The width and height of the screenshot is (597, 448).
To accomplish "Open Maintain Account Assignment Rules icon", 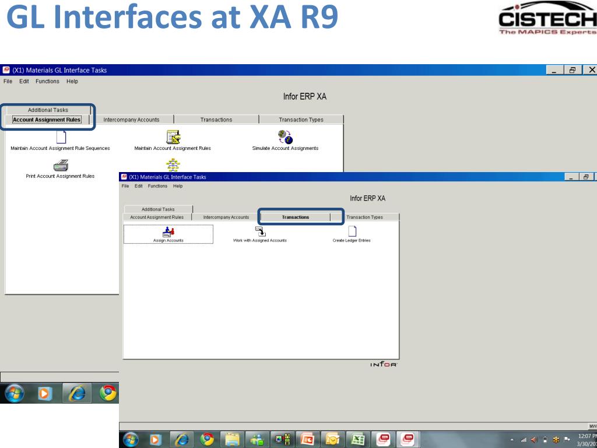I will pyautogui.click(x=173, y=137).
